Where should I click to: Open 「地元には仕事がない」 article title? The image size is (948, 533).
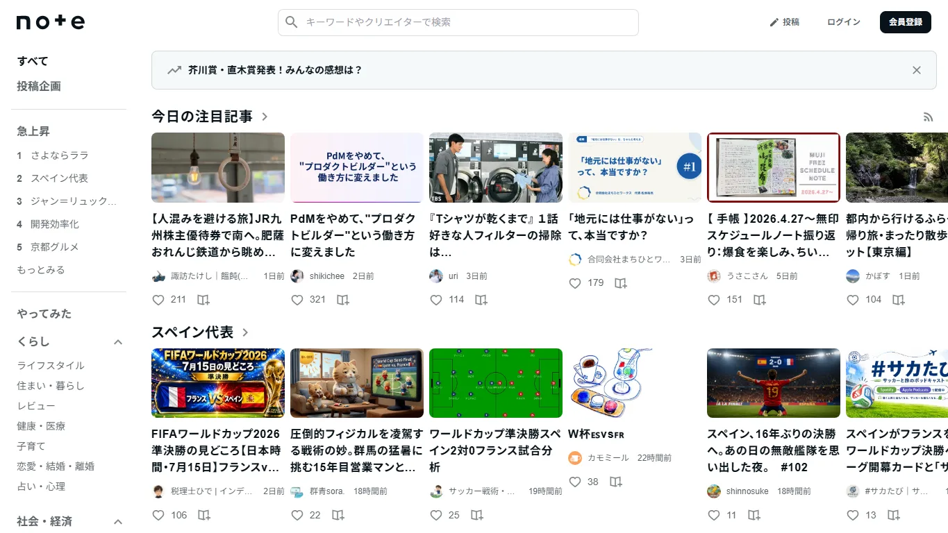point(631,227)
